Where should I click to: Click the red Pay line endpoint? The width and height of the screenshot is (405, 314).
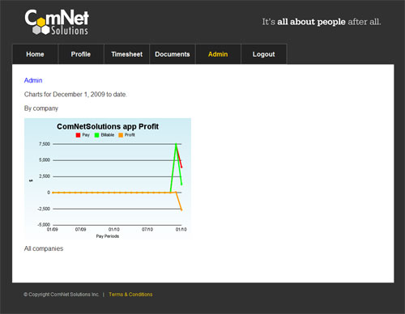click(181, 167)
